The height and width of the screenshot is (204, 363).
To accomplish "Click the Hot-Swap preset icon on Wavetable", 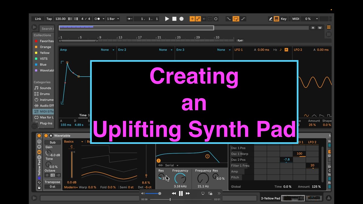I will [39, 183].
